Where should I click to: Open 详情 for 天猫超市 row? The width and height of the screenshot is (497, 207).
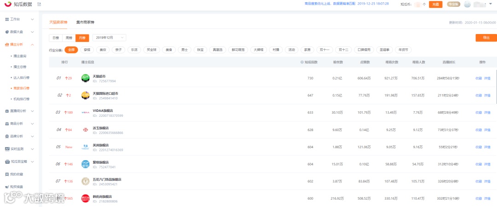[487, 78]
